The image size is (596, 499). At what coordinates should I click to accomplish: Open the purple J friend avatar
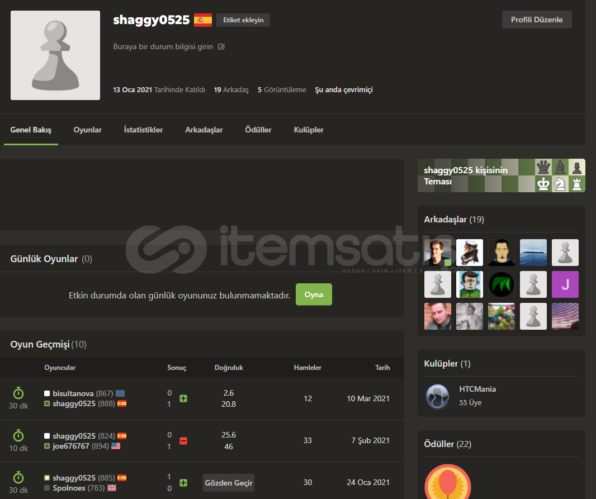pyautogui.click(x=565, y=284)
